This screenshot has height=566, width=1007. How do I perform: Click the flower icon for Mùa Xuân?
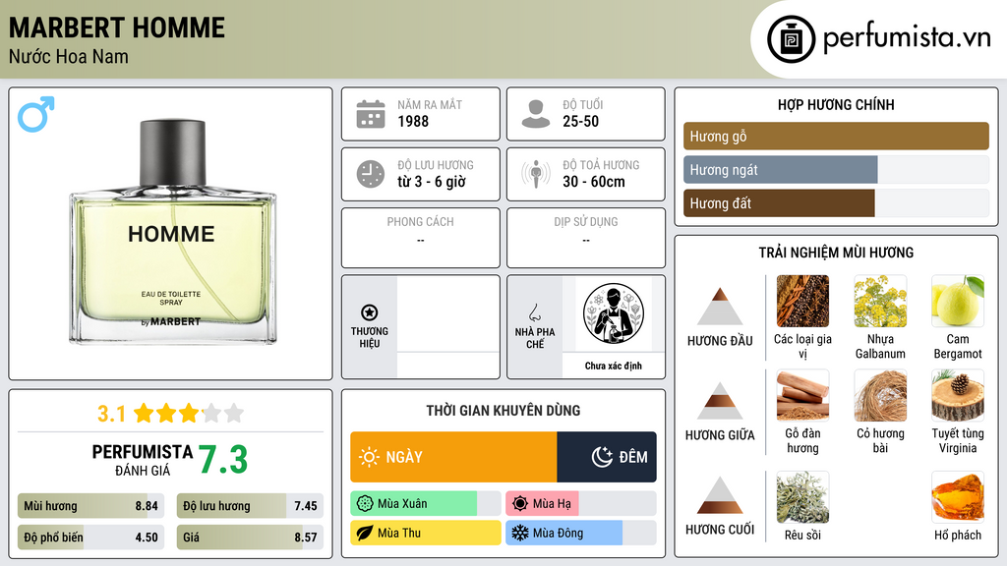pos(365,504)
